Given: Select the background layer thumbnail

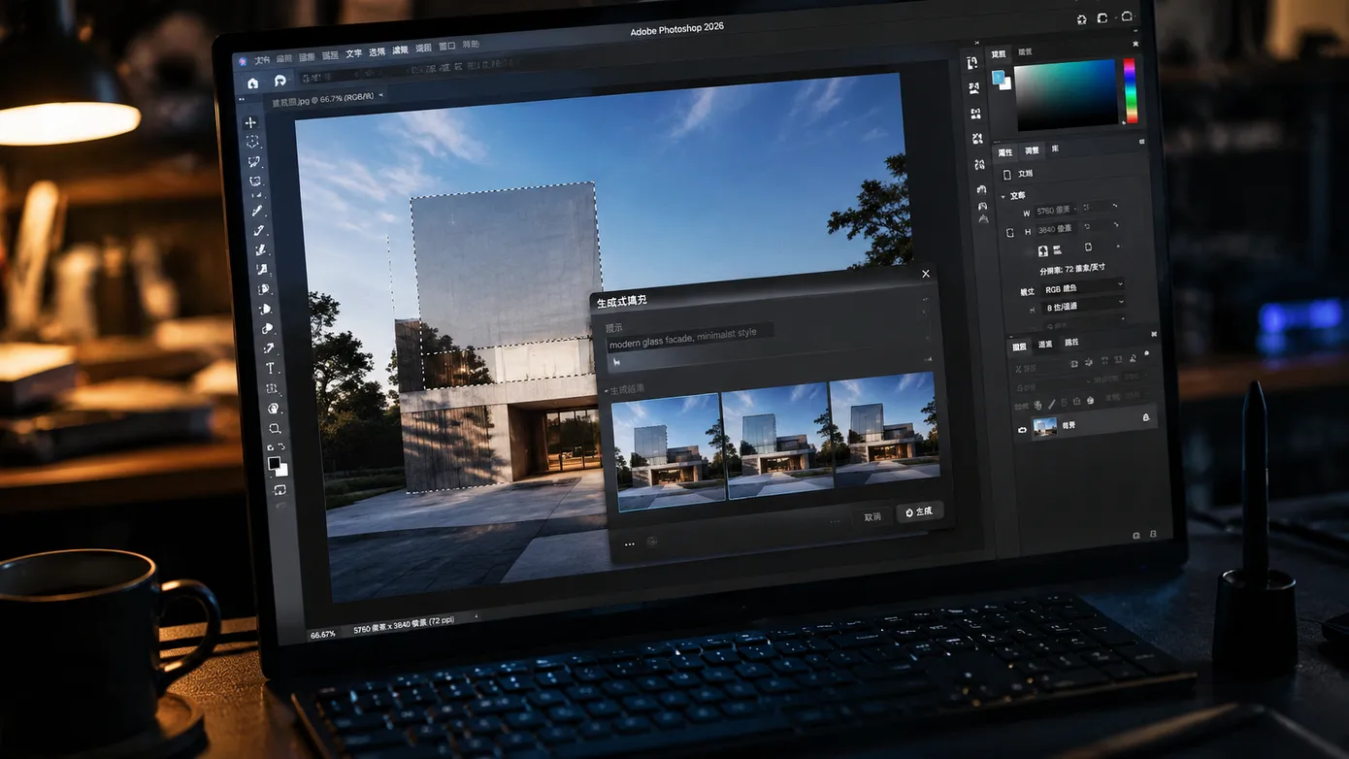Looking at the screenshot, I should tap(1044, 426).
